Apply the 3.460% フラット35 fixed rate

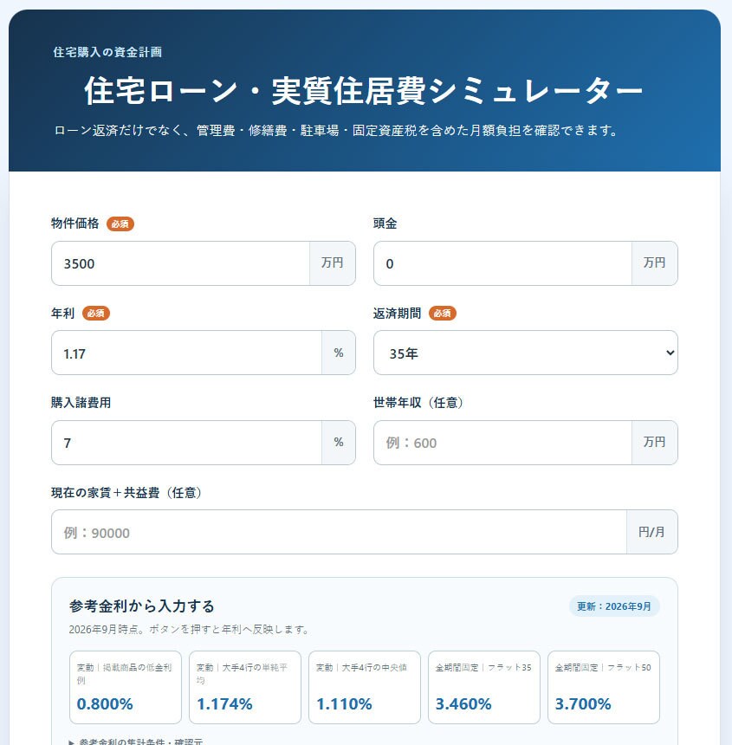tap(484, 687)
